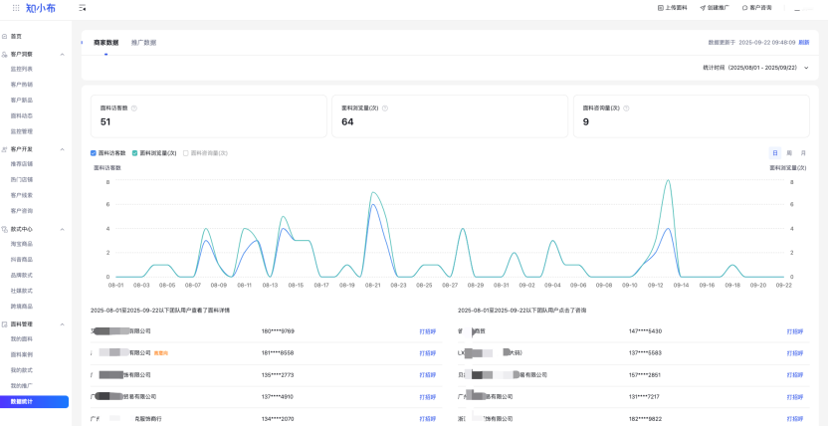Open 客户咨询 in the top bar
Viewport: 828px width, 426px height.
tap(756, 8)
